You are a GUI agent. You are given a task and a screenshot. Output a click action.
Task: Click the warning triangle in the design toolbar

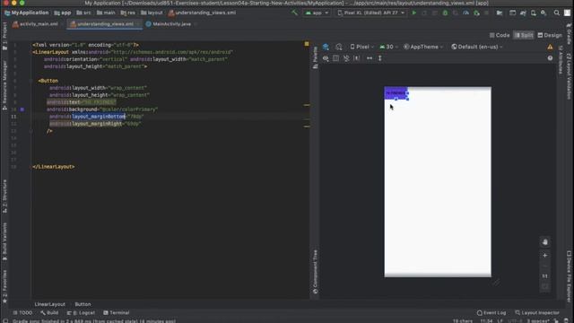click(x=550, y=47)
